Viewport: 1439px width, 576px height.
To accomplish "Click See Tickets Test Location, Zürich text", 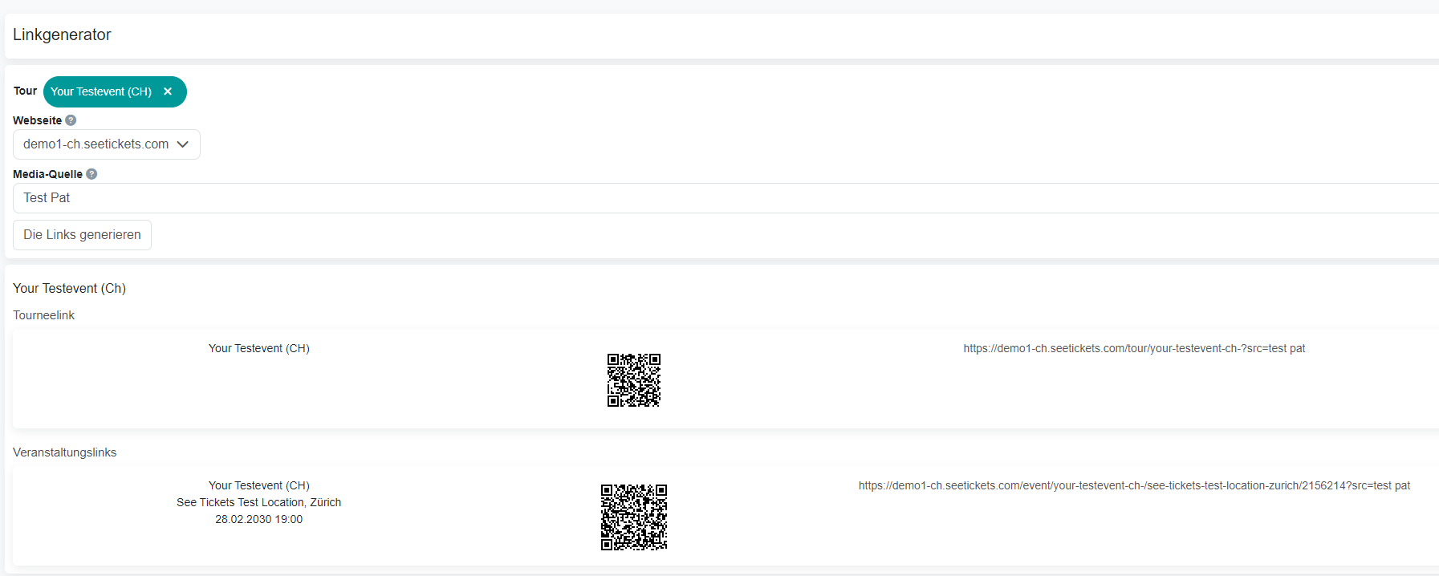I will pos(258,502).
